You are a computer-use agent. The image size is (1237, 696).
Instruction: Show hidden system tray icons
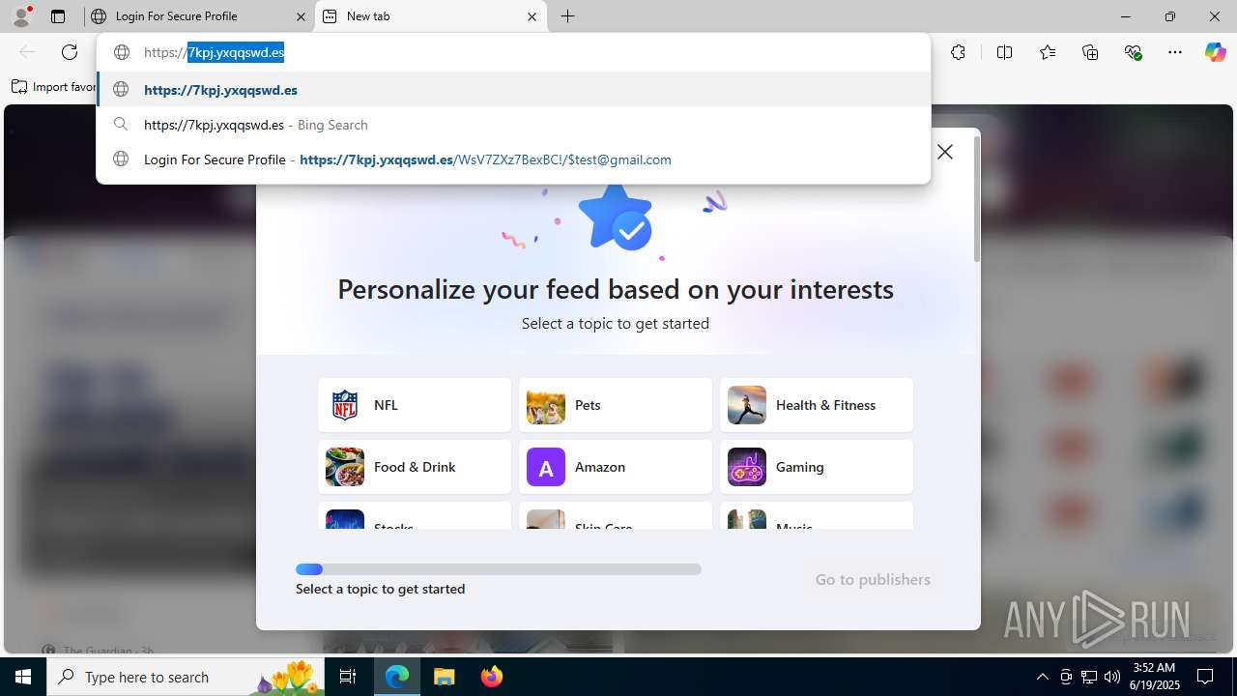coord(1042,677)
